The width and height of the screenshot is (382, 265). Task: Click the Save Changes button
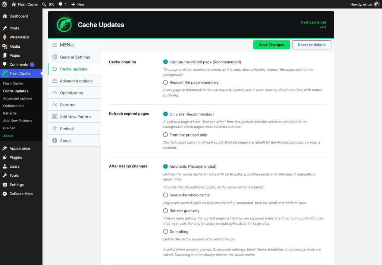[272, 45]
